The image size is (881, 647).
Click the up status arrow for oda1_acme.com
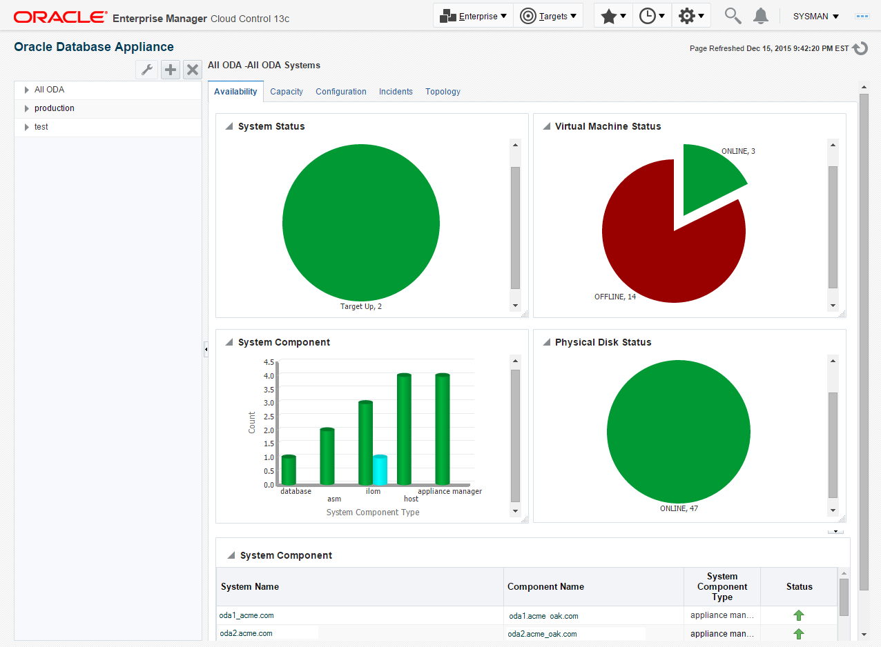click(799, 615)
